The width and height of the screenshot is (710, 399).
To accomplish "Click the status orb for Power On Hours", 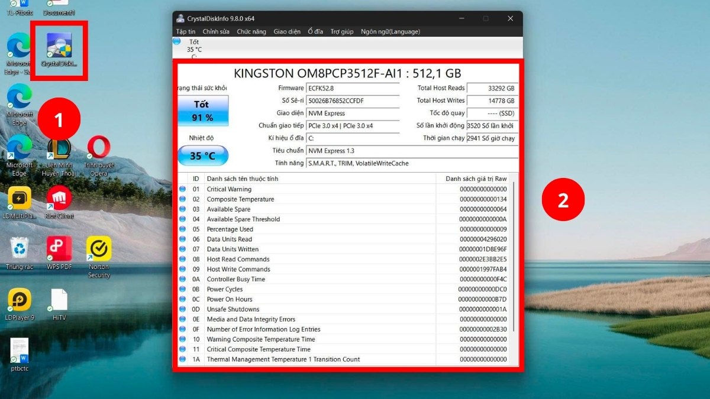I will [183, 299].
